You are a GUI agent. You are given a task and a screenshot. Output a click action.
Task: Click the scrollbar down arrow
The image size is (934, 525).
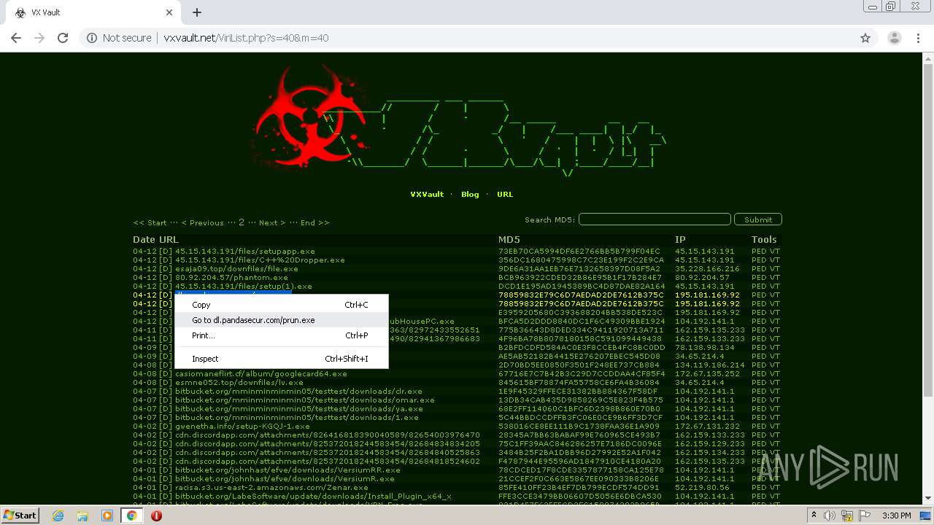[928, 499]
